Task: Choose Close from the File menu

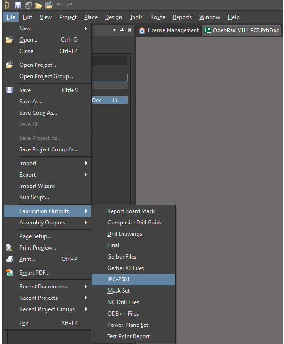Action: pos(47,51)
